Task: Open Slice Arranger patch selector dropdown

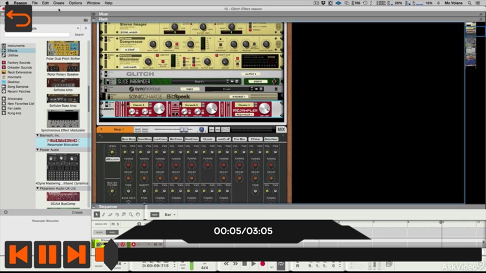Action: pos(228,81)
